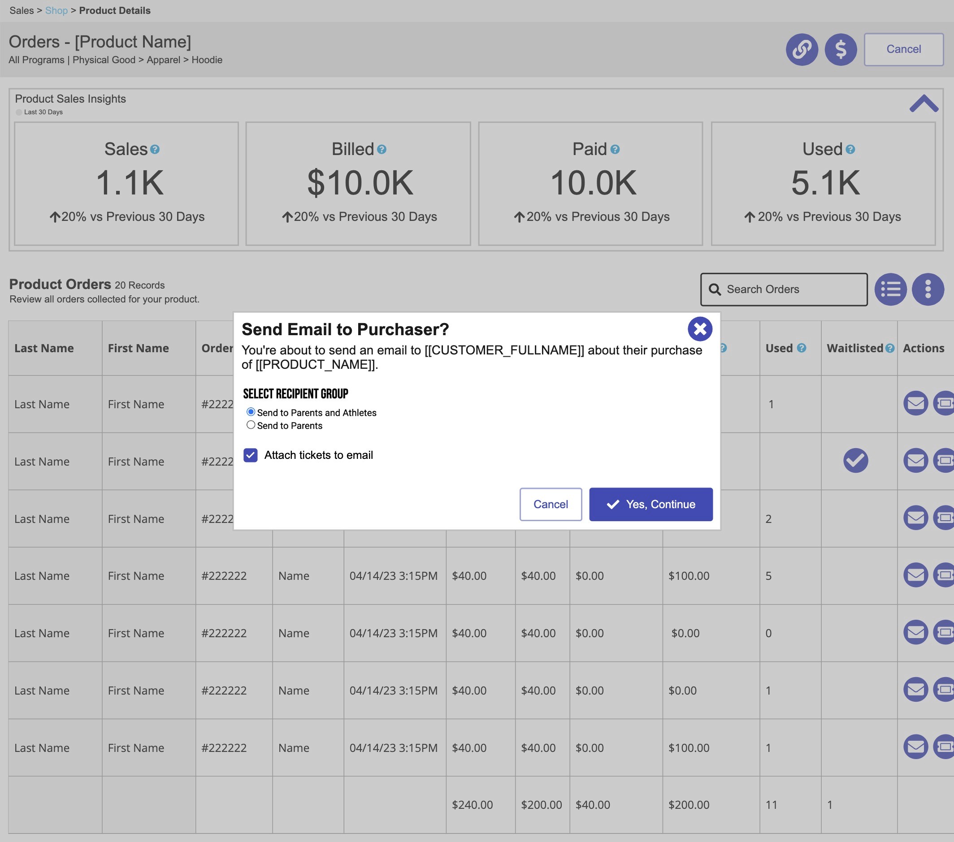Sort by Last Name column header

click(x=44, y=348)
